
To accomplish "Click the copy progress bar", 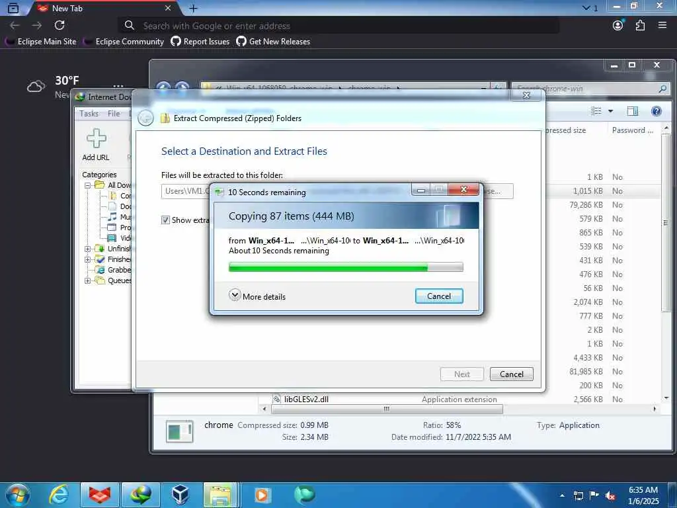I will pos(345,267).
